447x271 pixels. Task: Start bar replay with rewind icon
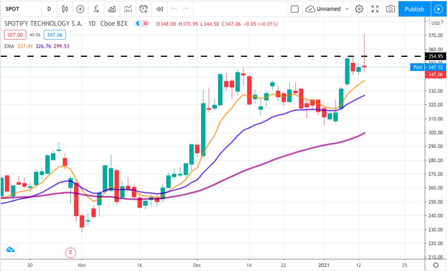coord(160,9)
